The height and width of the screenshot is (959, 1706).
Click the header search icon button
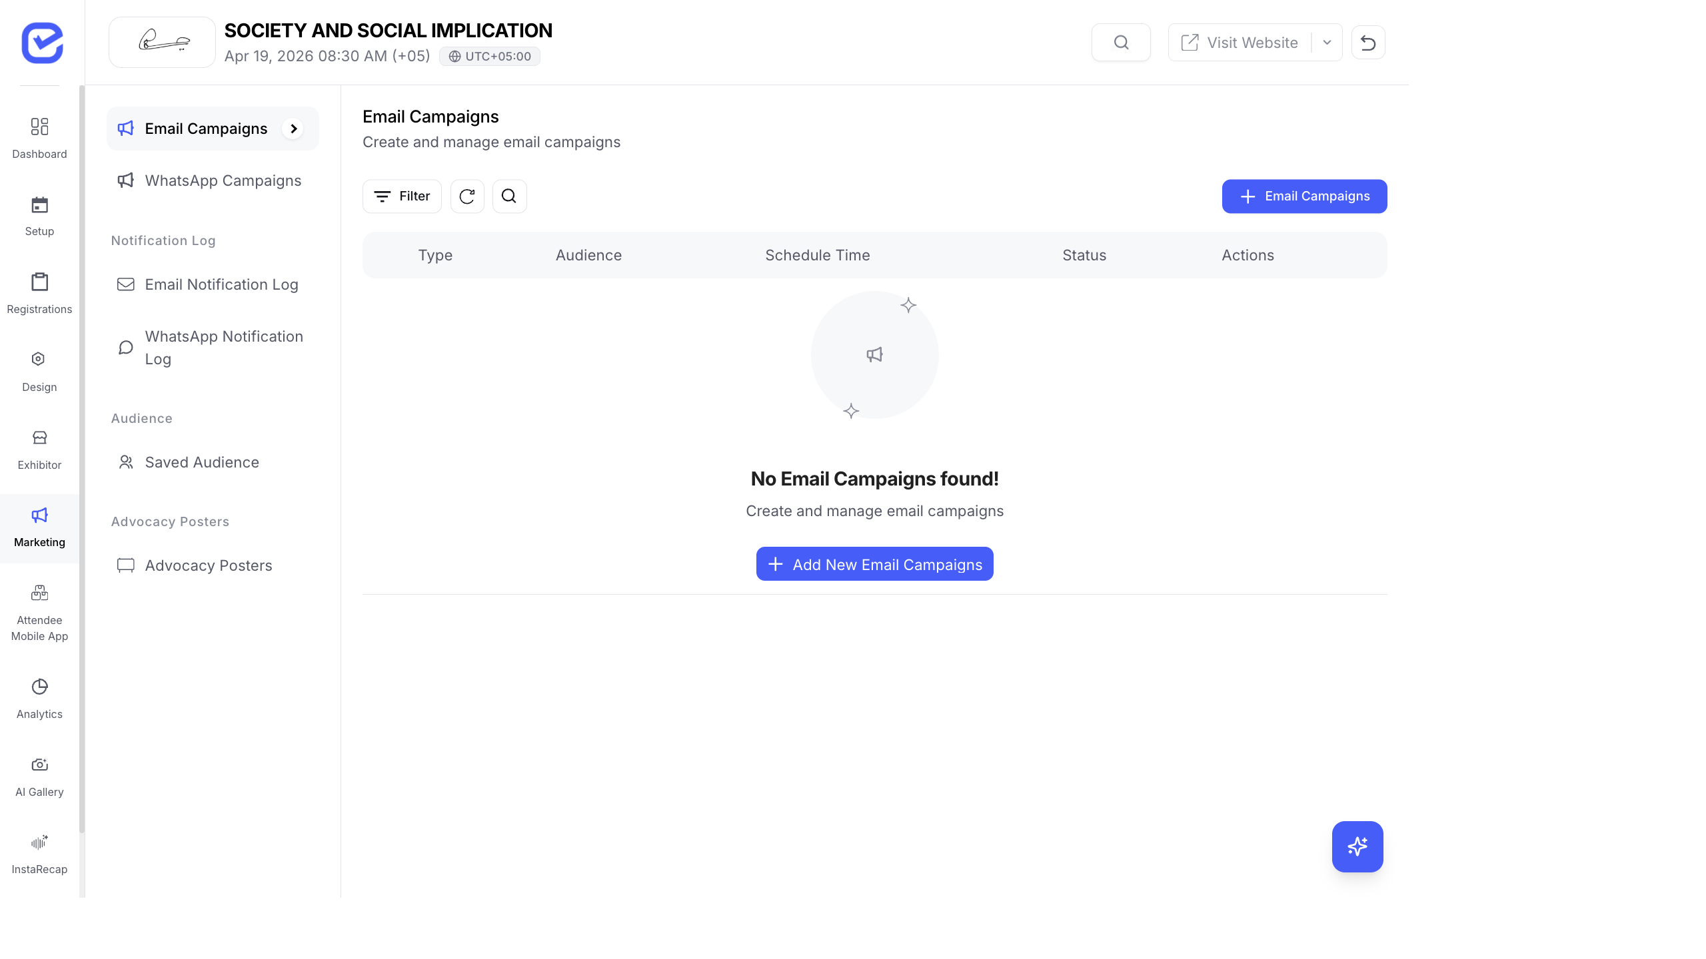[x=1121, y=43]
